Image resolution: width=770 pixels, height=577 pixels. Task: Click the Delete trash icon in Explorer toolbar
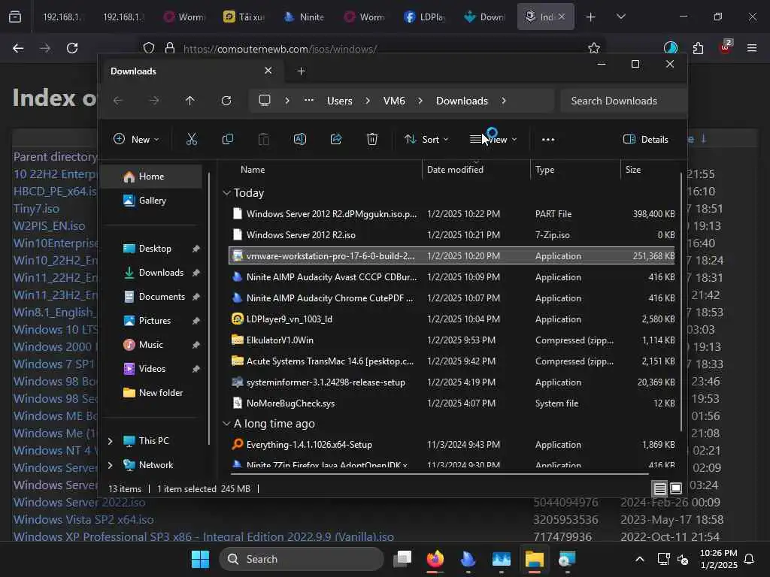372,139
